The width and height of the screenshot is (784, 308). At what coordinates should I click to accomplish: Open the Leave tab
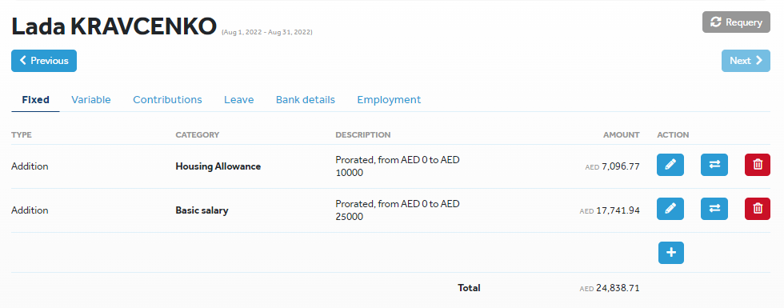(x=239, y=99)
